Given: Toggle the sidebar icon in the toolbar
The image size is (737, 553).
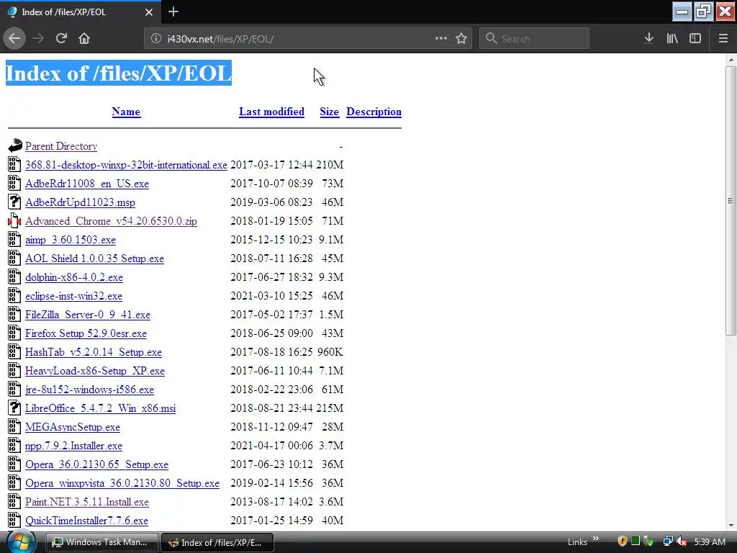Looking at the screenshot, I should click(695, 39).
